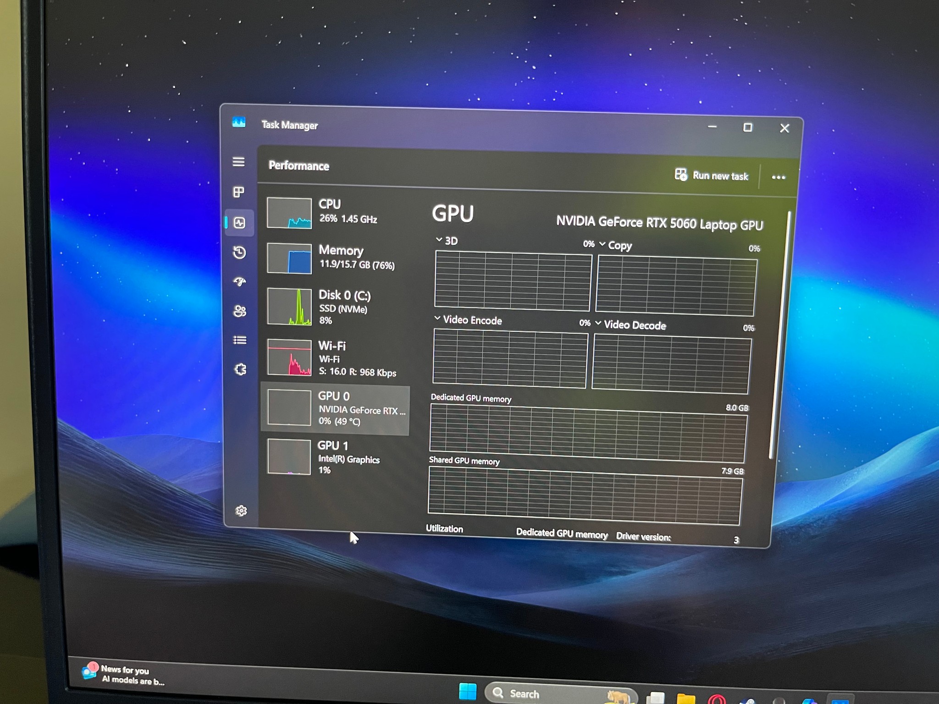Image resolution: width=939 pixels, height=704 pixels.
Task: Open the Users page icon in sidebar
Action: 240,311
